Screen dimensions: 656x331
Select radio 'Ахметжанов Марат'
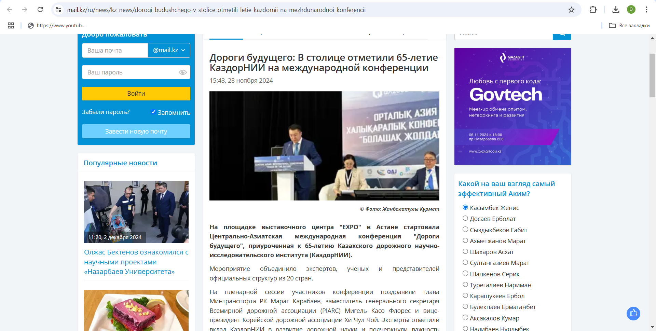pyautogui.click(x=465, y=240)
